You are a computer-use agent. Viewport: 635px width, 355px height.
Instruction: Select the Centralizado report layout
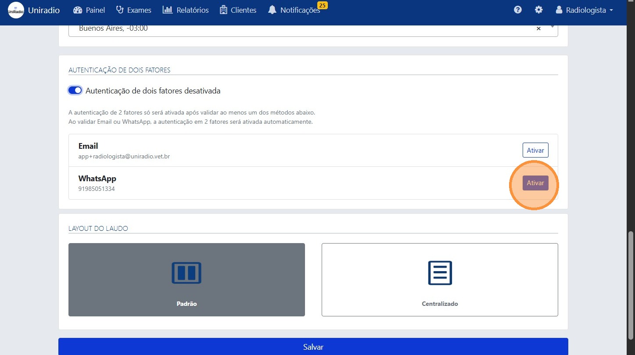point(440,280)
